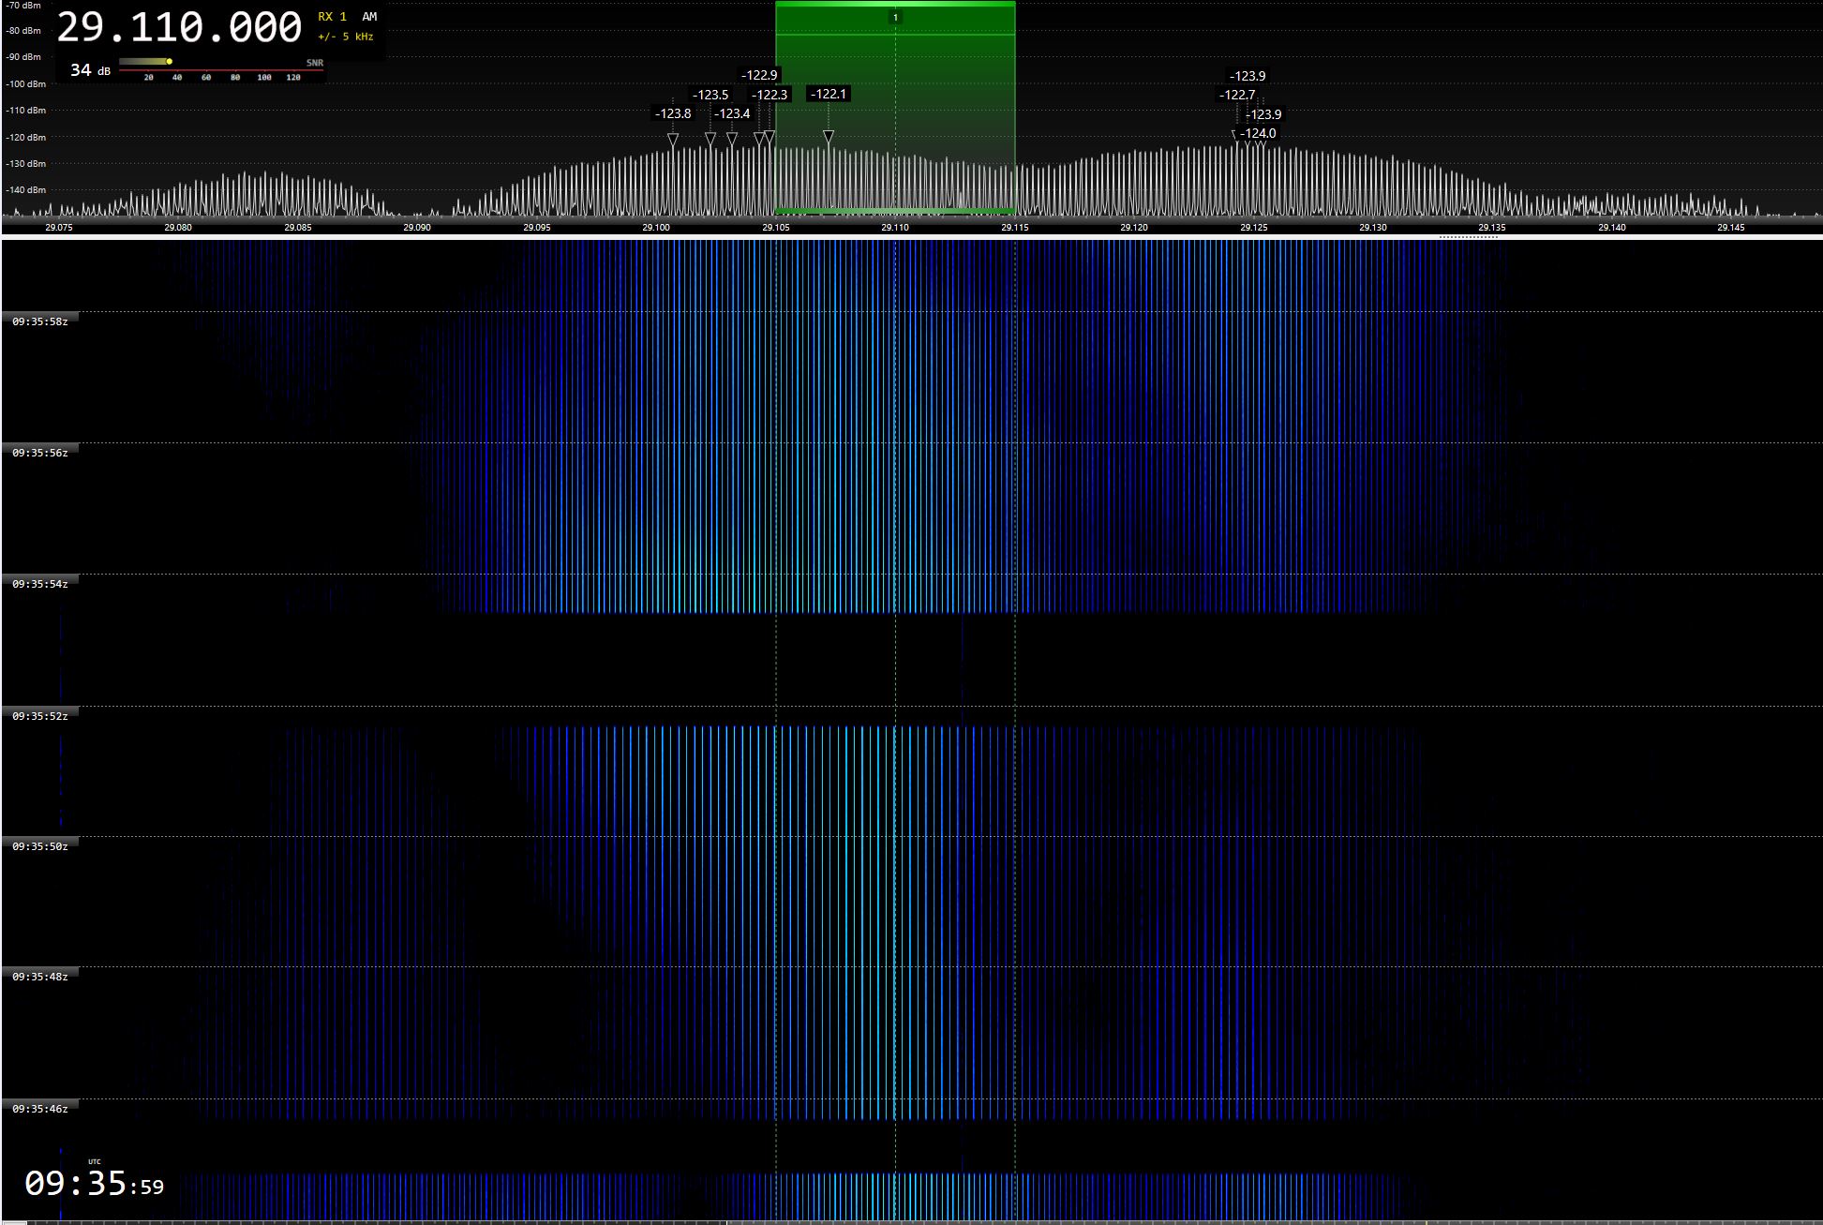
Task: Click the -124.0 peak label
Action: click(x=1258, y=133)
